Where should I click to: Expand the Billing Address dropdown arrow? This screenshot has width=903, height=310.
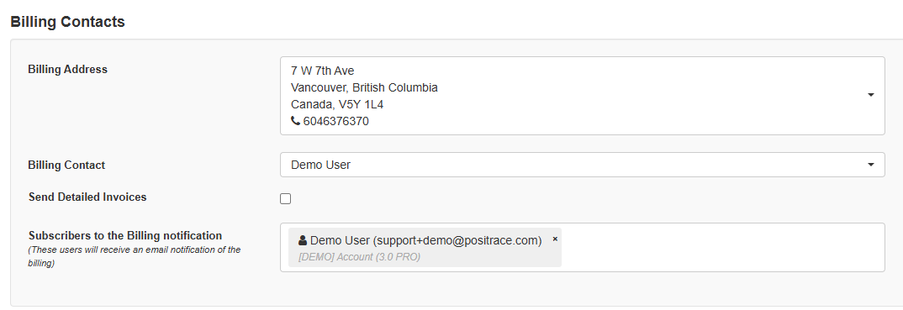871,95
